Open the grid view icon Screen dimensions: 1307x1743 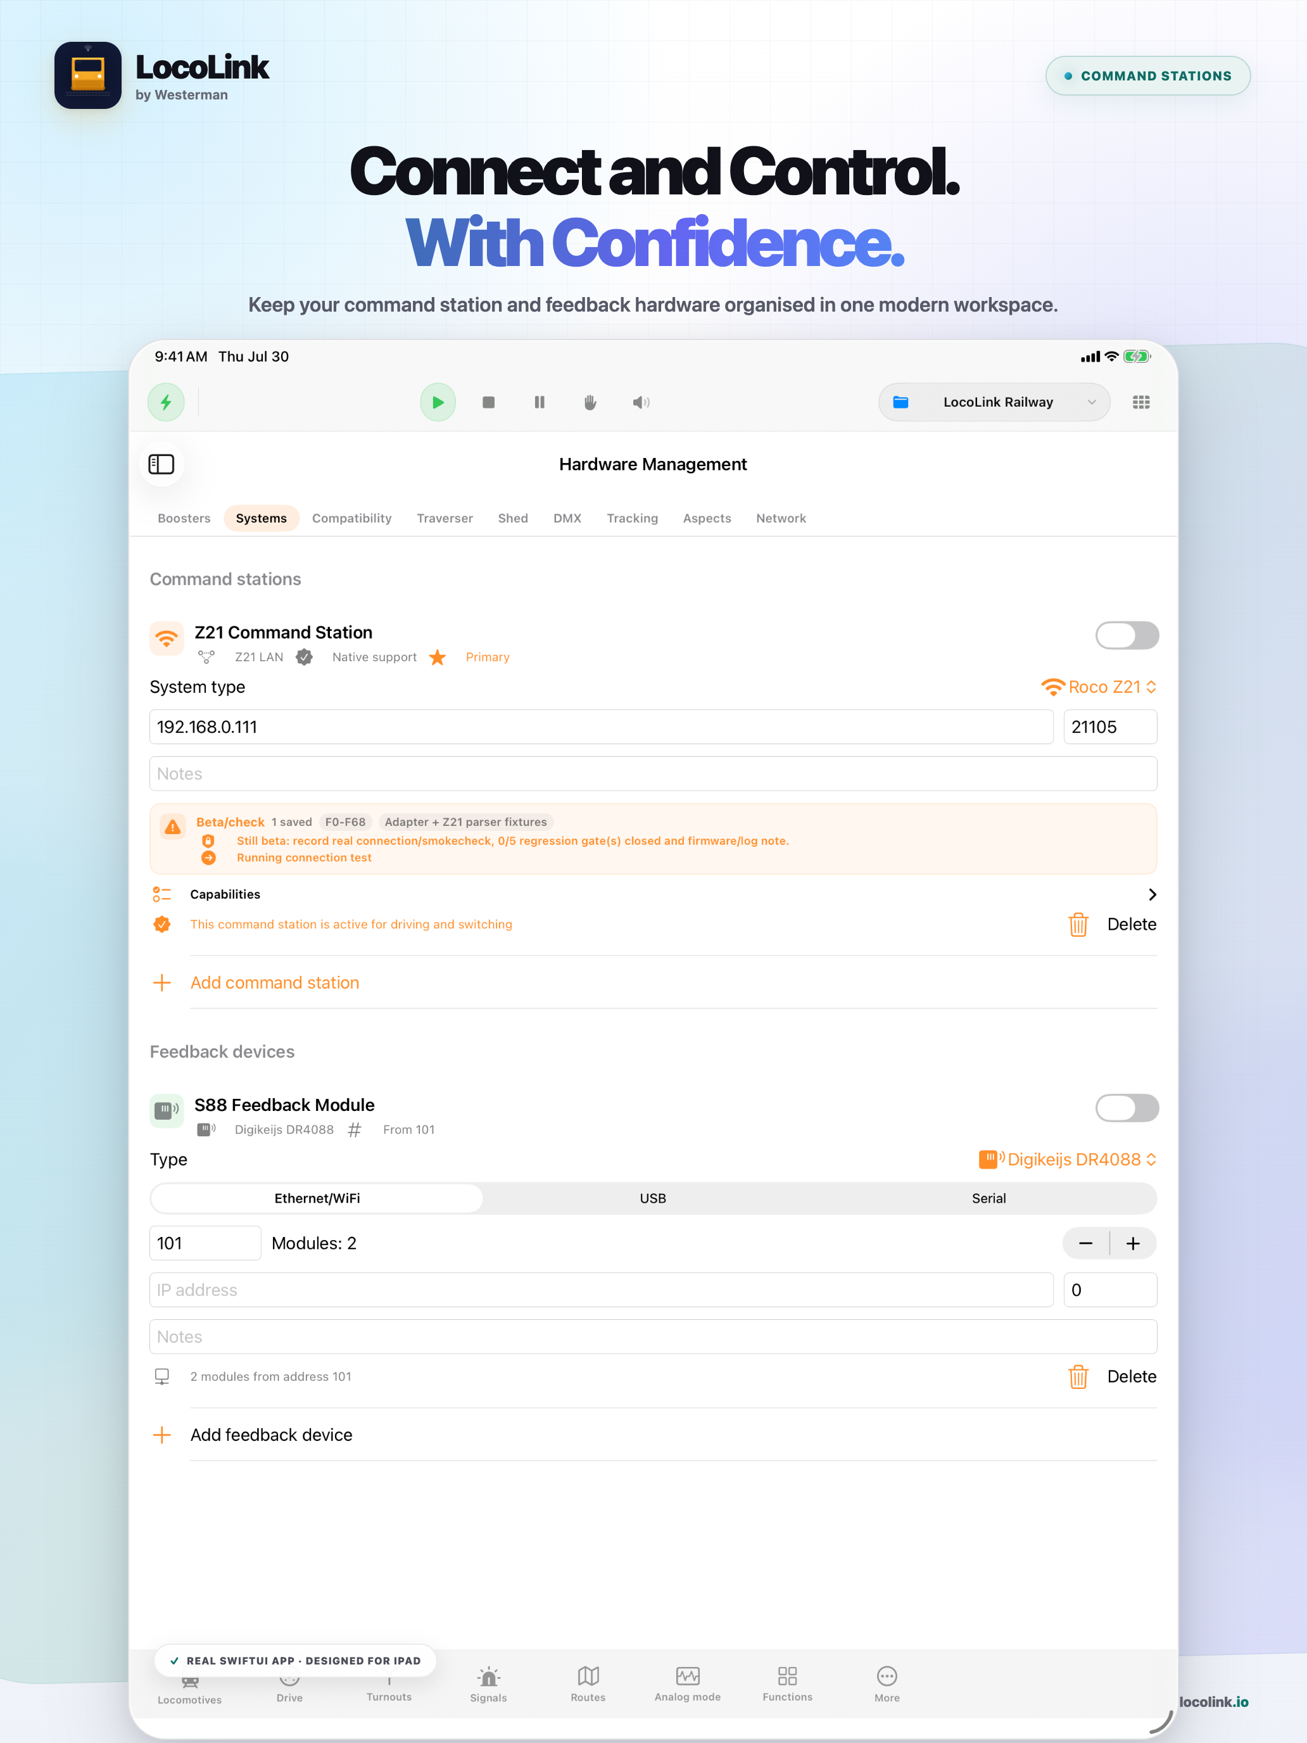1140,403
